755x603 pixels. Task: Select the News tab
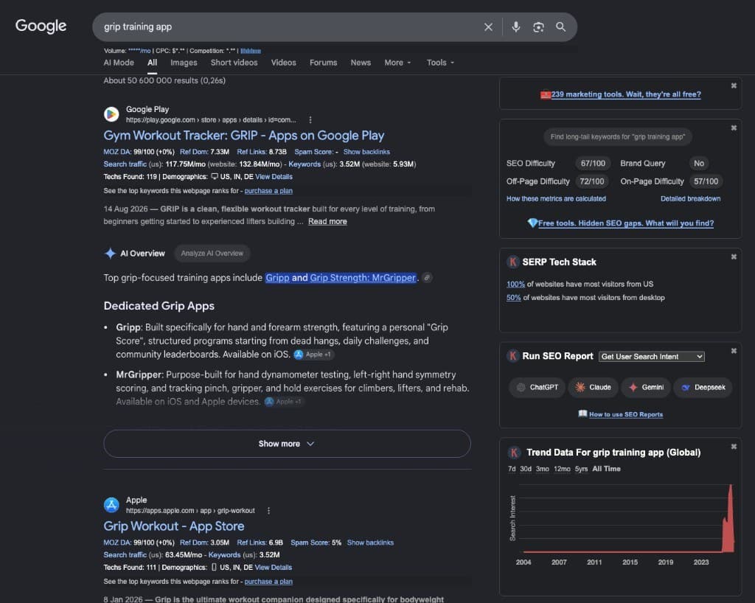(361, 63)
